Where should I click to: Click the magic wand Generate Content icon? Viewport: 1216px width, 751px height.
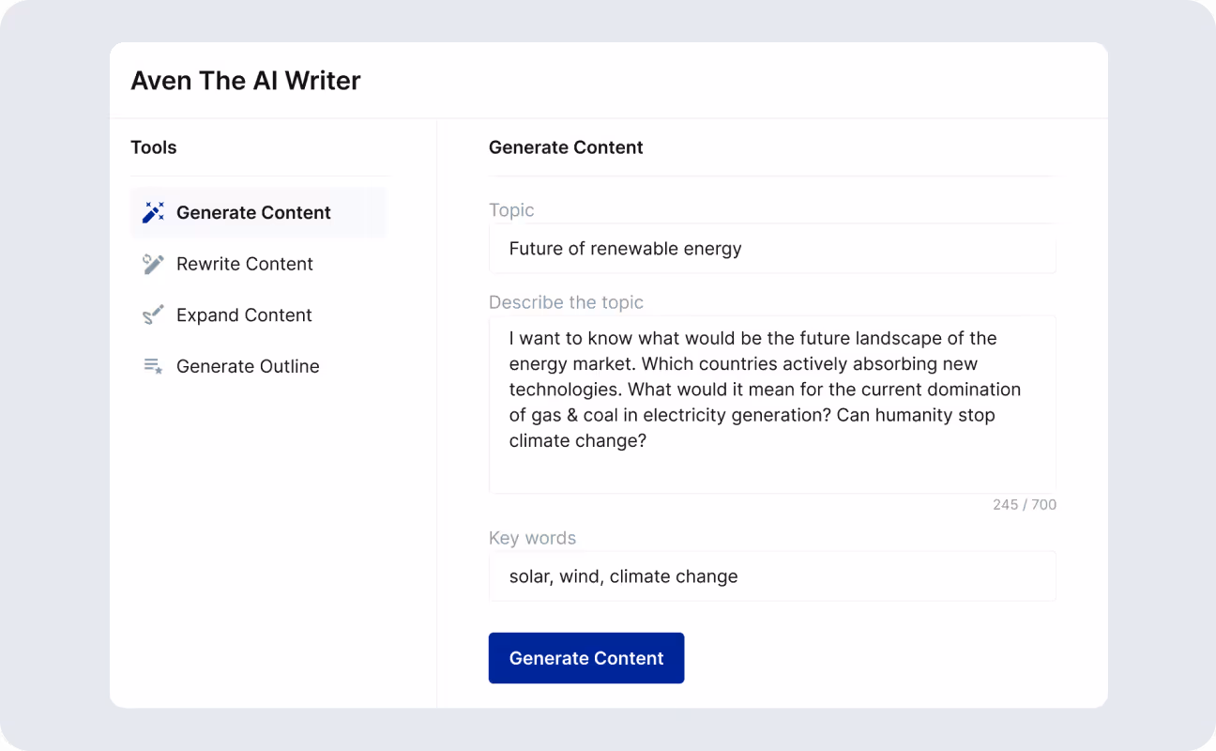(x=153, y=212)
